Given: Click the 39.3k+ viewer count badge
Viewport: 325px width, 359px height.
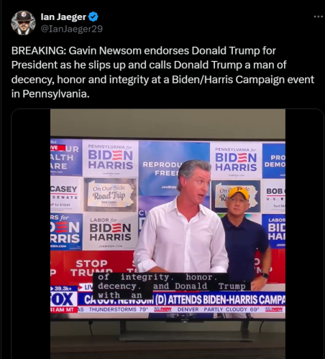Looking at the screenshot, I should pyautogui.click(x=64, y=289).
